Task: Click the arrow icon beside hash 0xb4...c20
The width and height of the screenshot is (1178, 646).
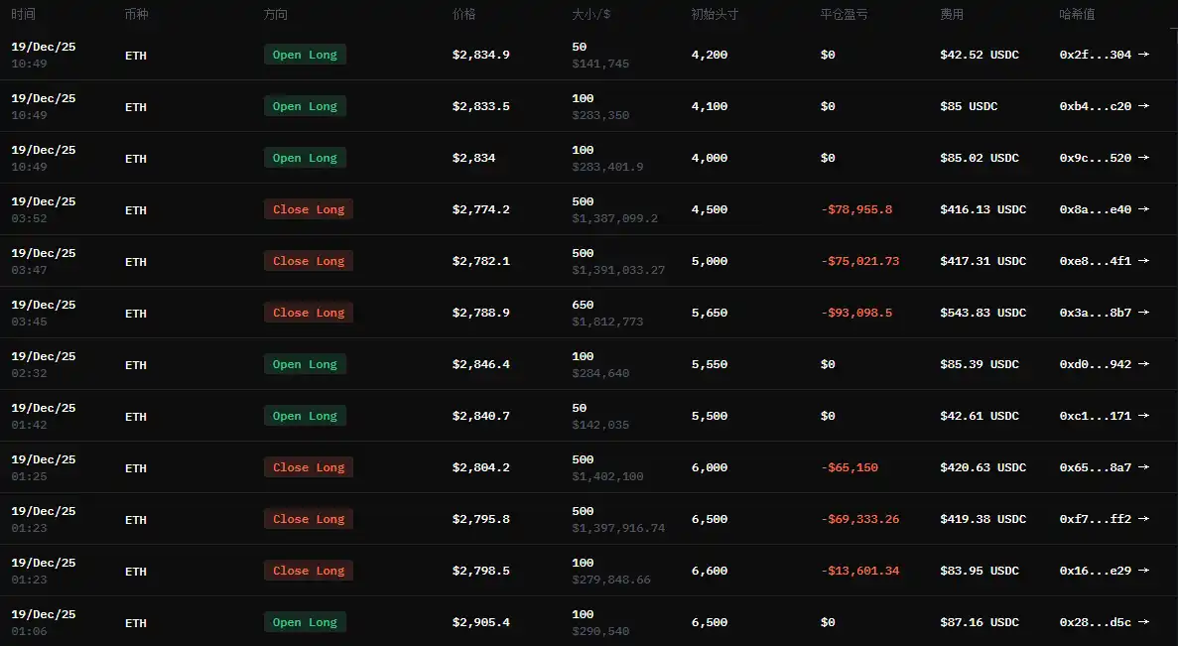Action: pyautogui.click(x=1143, y=106)
